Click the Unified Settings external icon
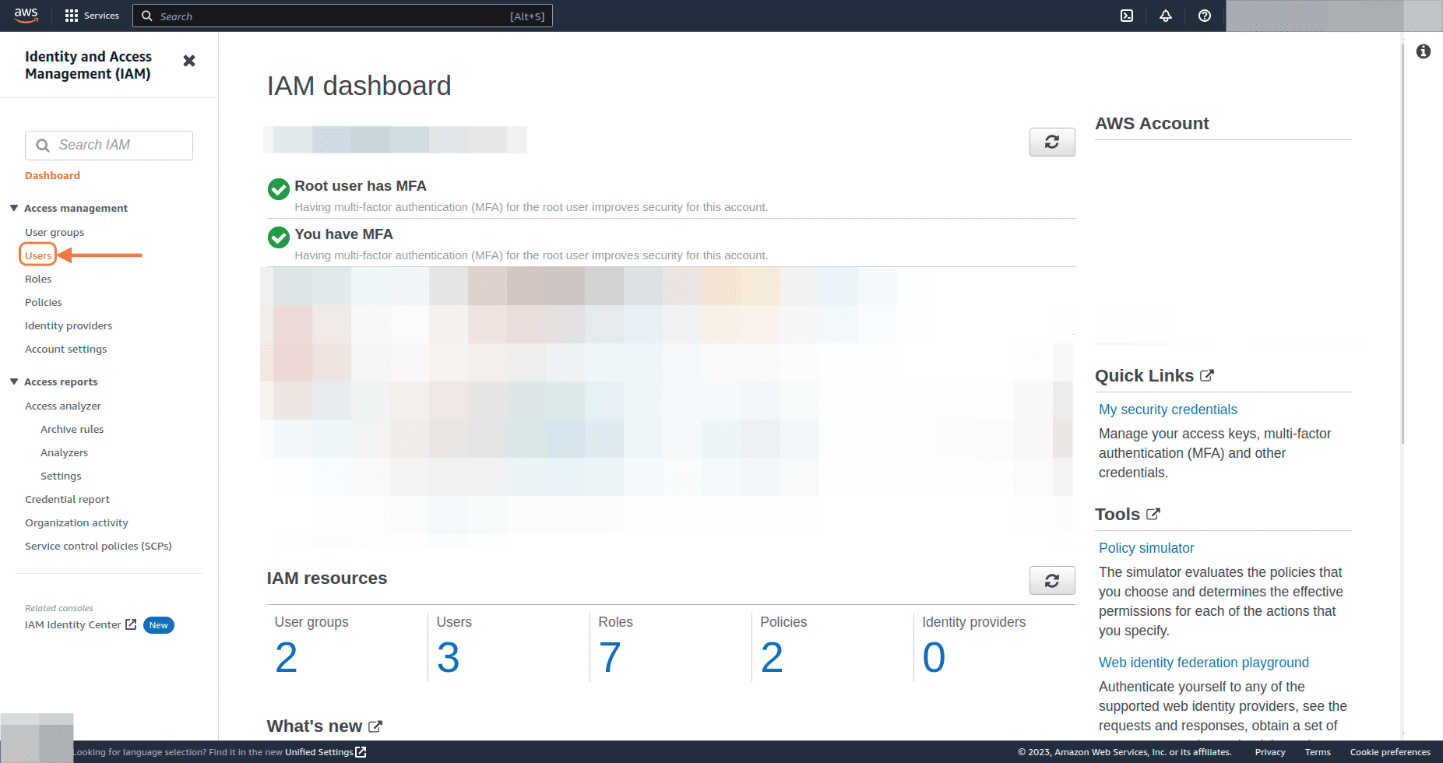Screen dimensions: 1443x763 point(361,752)
